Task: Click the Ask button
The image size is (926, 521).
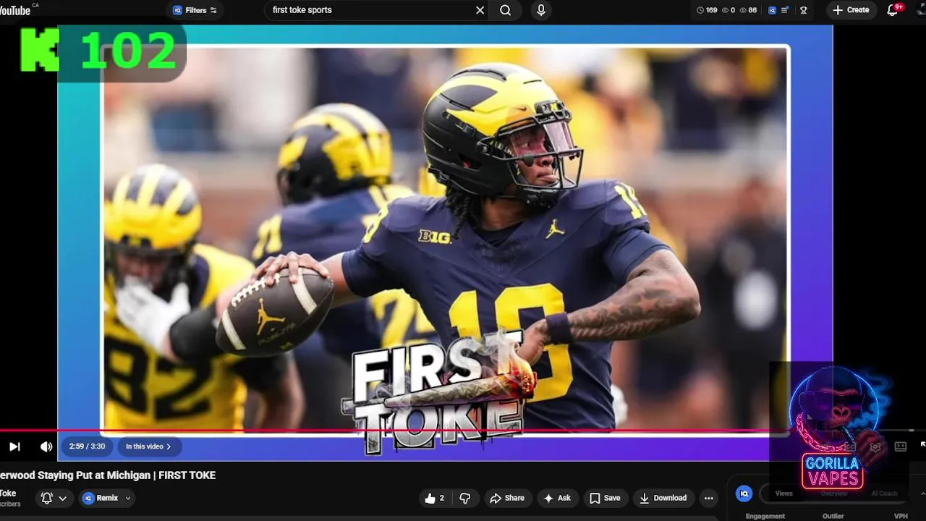Action: [x=557, y=498]
